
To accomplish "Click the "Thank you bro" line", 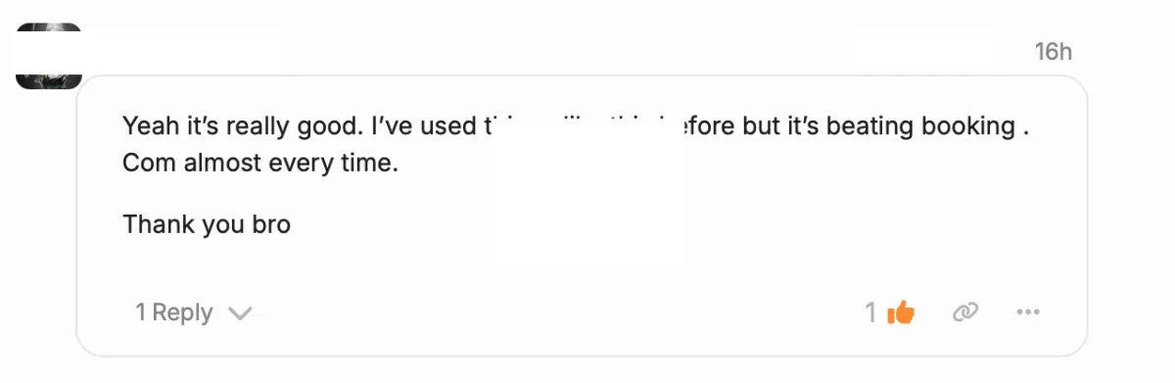I will (x=207, y=224).
